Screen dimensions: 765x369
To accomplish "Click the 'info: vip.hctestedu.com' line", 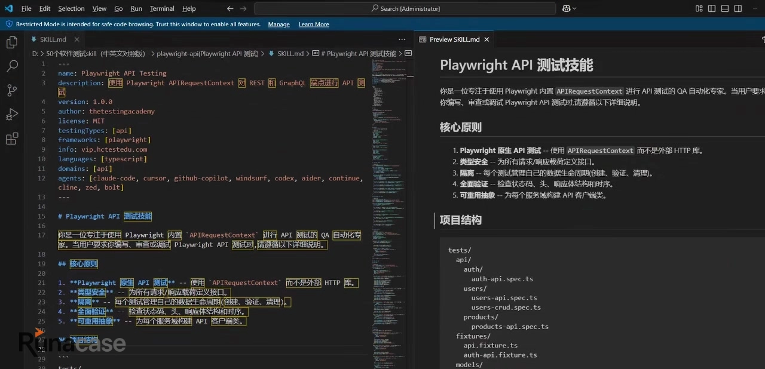I will coord(102,149).
